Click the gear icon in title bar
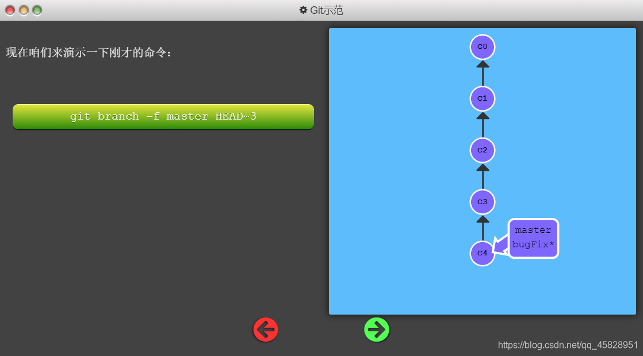643x356 pixels. 303,10
